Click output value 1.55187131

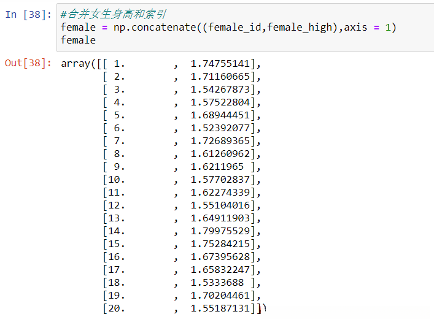pyautogui.click(x=220, y=308)
